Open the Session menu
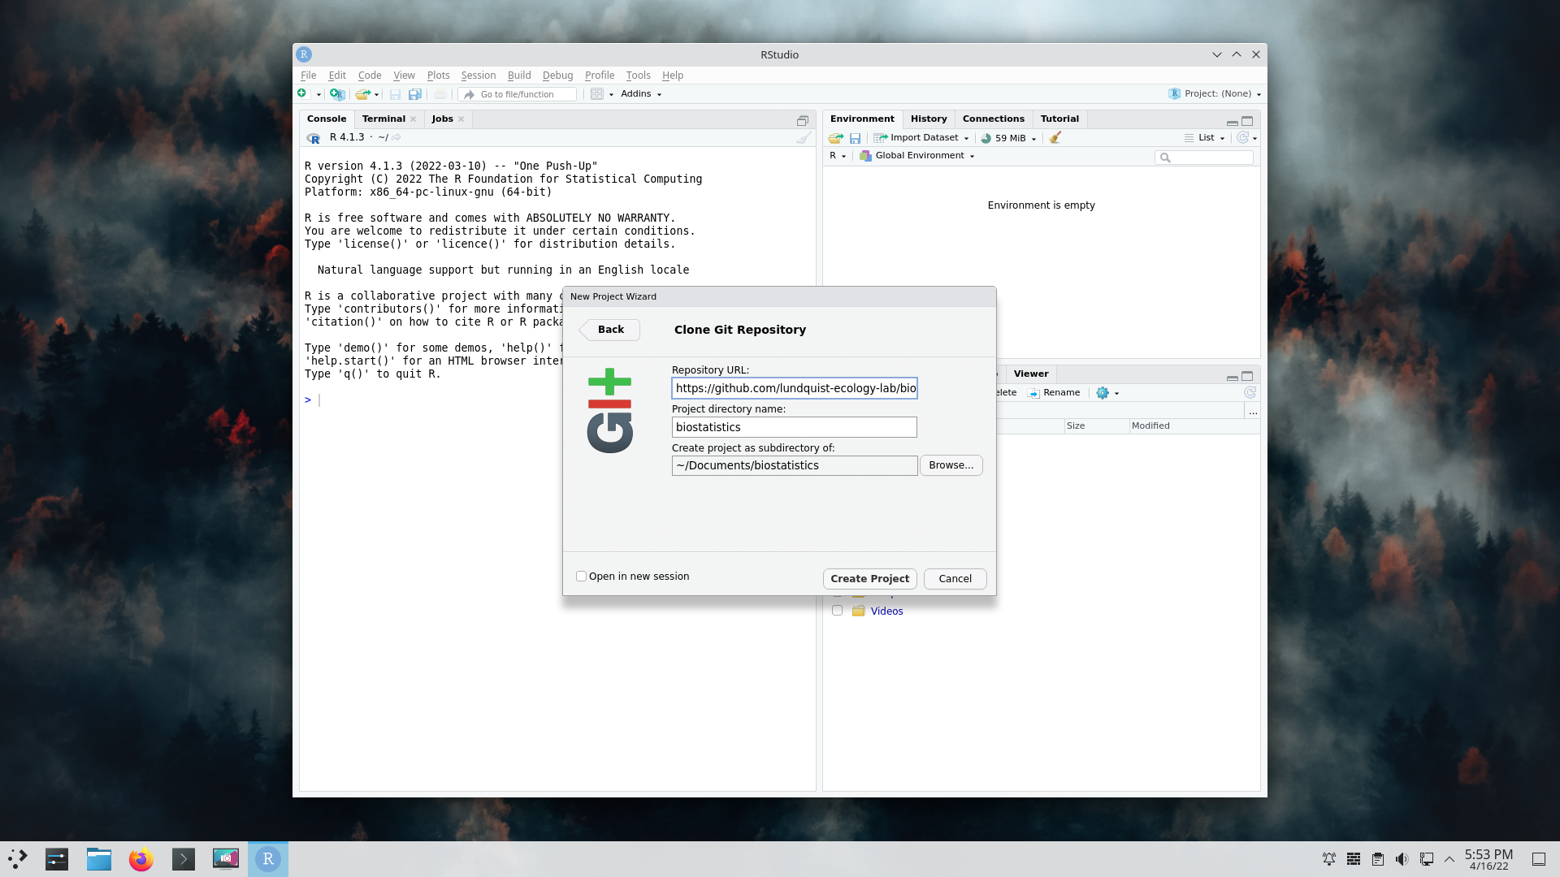This screenshot has width=1560, height=877. (478, 76)
